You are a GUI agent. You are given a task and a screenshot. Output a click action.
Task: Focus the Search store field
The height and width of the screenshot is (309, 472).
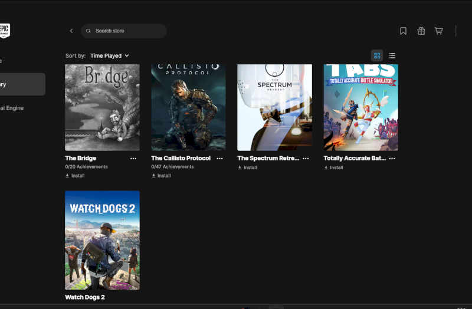point(124,31)
